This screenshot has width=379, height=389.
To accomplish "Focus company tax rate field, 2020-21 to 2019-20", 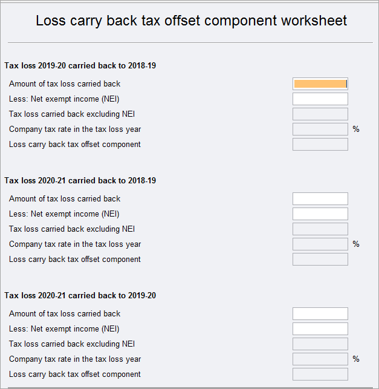I will coord(320,359).
